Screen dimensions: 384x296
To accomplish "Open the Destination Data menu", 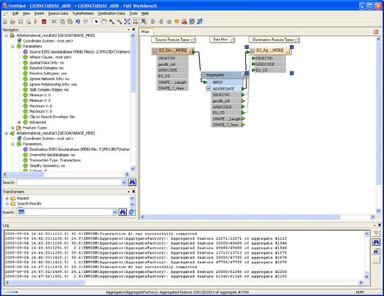I will click(111, 14).
